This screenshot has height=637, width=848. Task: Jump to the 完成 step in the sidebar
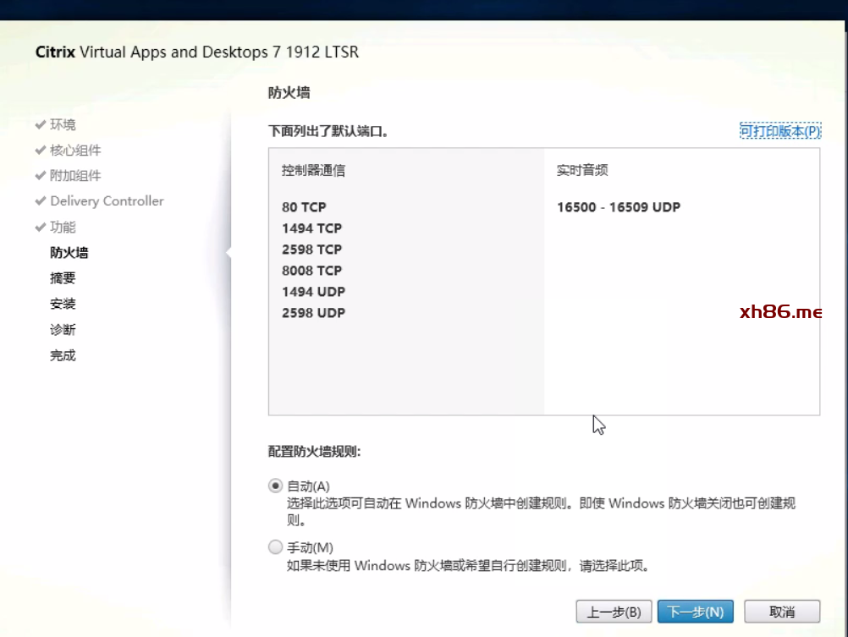pos(63,355)
